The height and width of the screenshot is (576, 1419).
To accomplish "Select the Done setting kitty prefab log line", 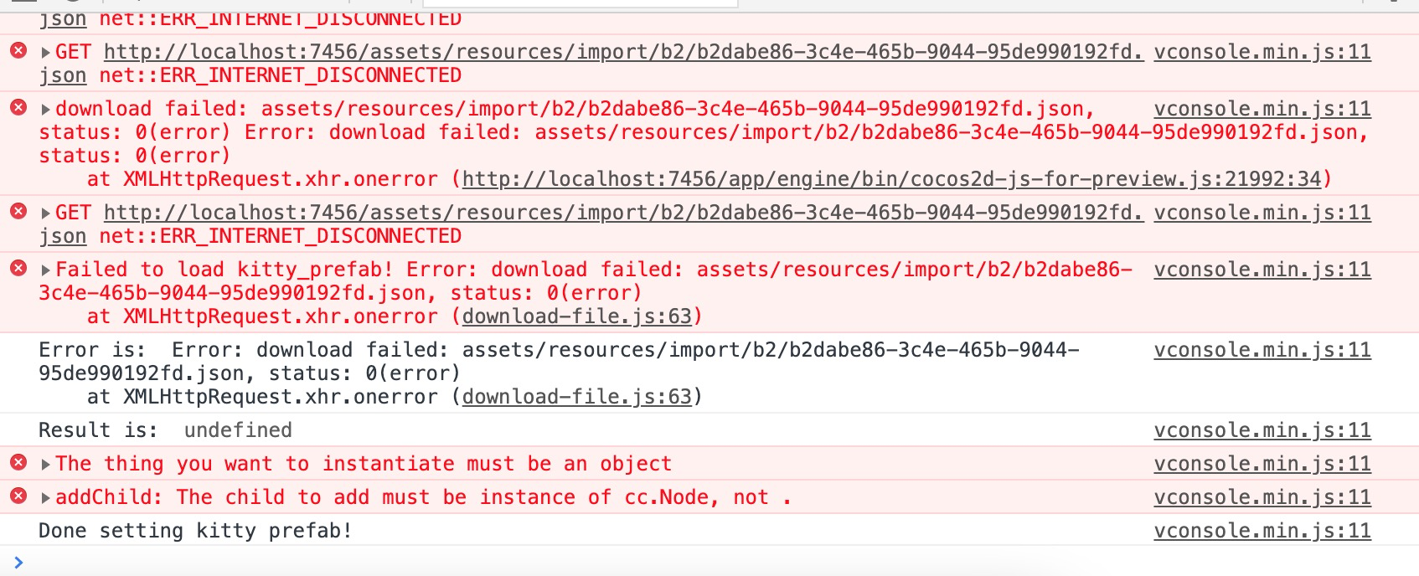I will pos(194,530).
